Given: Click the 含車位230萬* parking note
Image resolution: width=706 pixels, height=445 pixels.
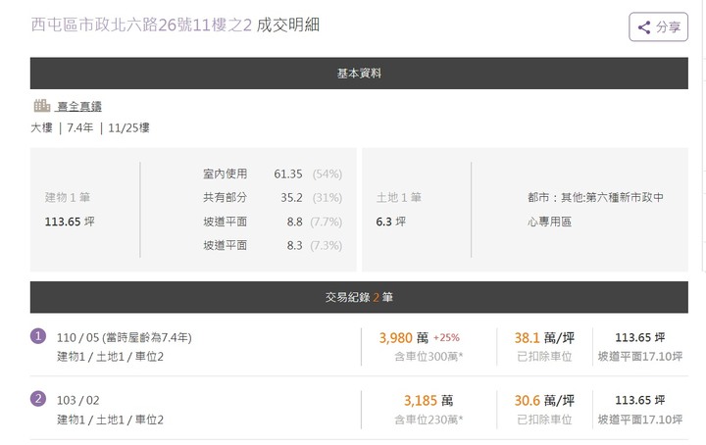Looking at the screenshot, I should [429, 420].
